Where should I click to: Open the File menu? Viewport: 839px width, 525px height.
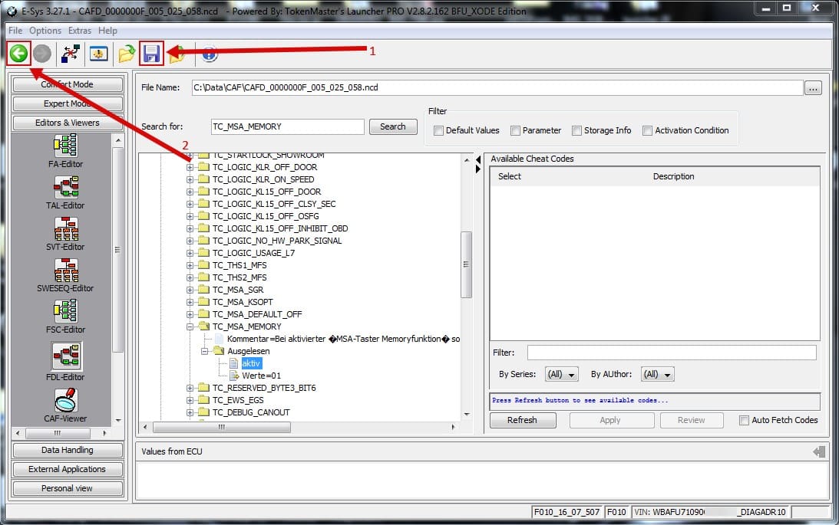[15, 31]
